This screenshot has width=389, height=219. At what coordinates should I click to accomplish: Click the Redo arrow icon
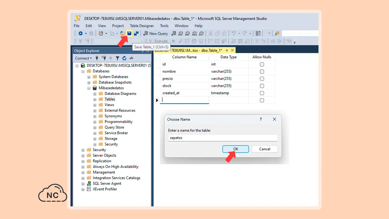click(x=245, y=33)
